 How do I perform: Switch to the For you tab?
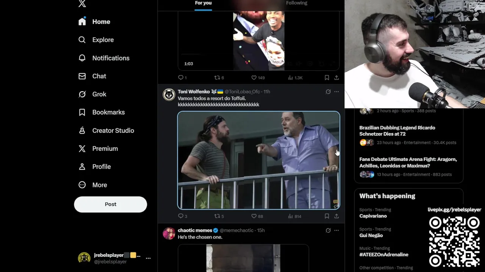tap(203, 3)
